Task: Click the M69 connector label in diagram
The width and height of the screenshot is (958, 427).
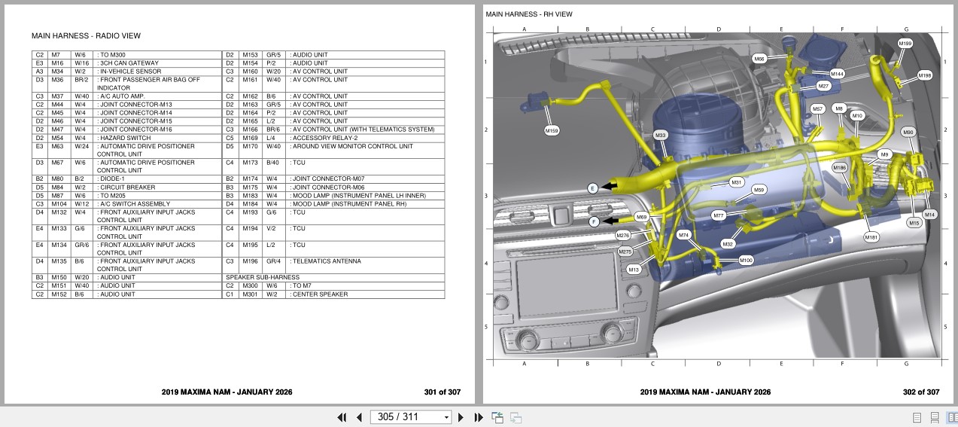Action: (641, 217)
